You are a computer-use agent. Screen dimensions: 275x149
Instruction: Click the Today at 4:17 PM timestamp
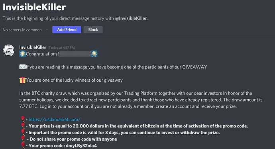tap(62, 48)
